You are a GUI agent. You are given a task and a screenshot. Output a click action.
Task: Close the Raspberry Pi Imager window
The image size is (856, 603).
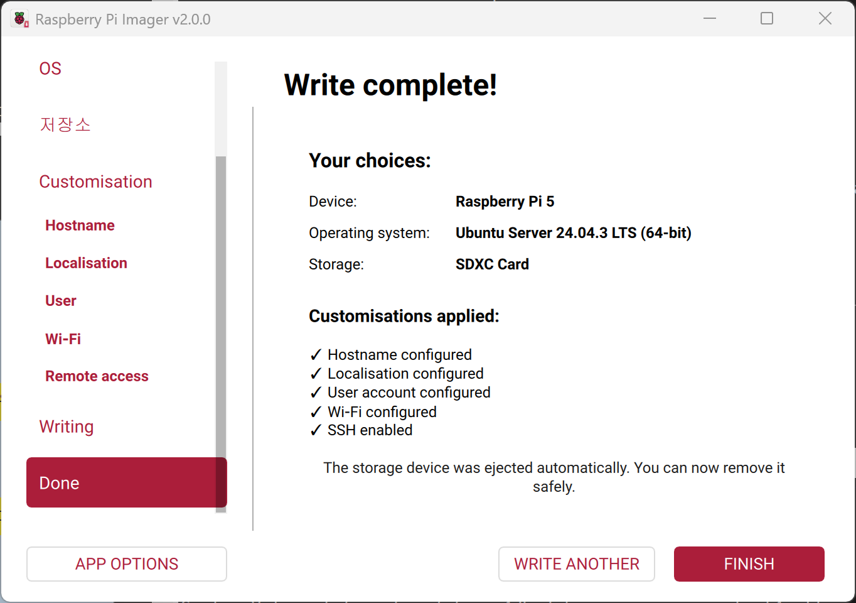825,19
